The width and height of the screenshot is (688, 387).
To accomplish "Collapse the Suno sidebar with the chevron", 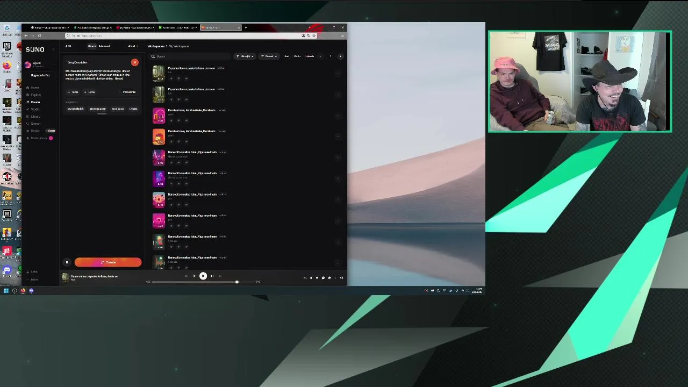I will (x=53, y=49).
